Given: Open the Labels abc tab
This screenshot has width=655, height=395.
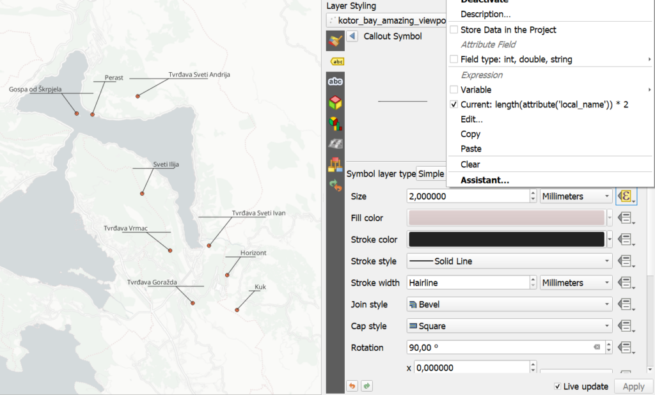Looking at the screenshot, I should 335,81.
